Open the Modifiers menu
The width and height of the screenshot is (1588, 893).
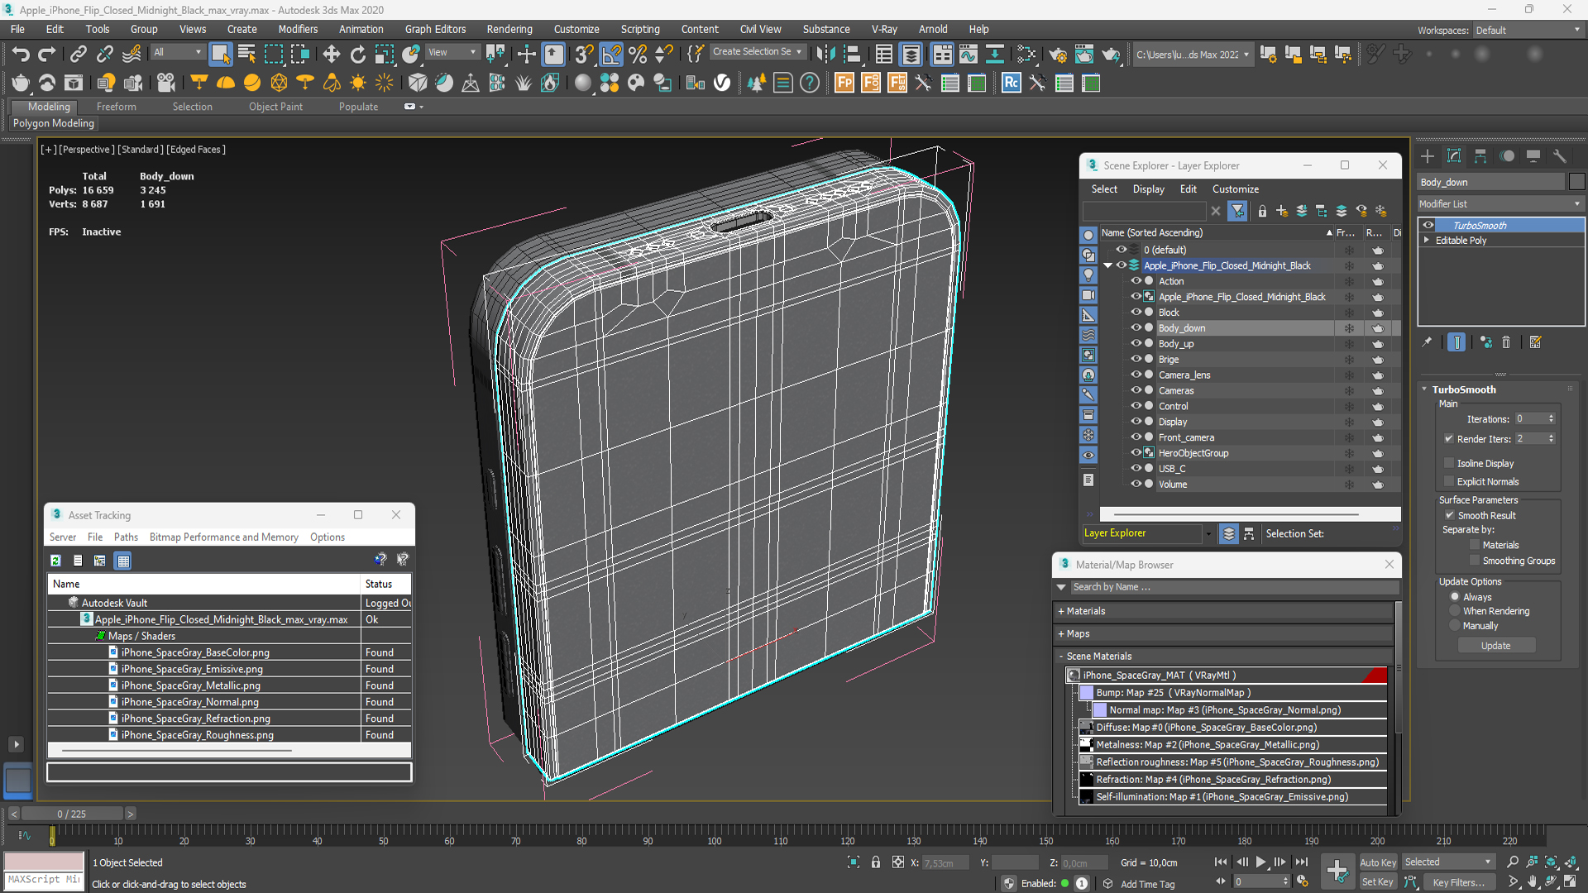click(298, 29)
